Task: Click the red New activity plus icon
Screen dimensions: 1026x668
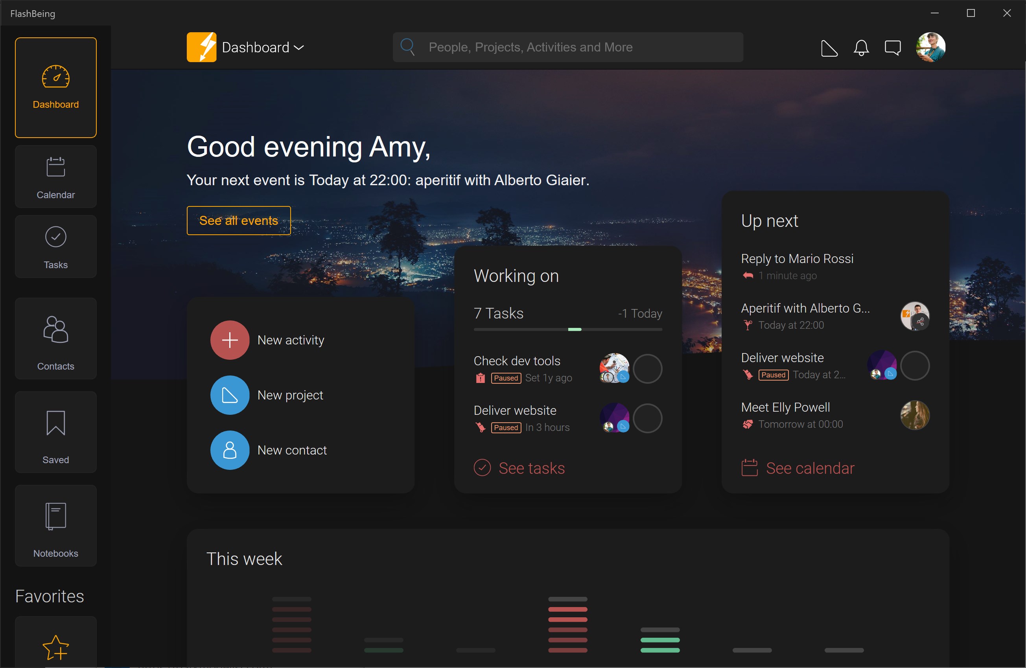Action: (230, 340)
